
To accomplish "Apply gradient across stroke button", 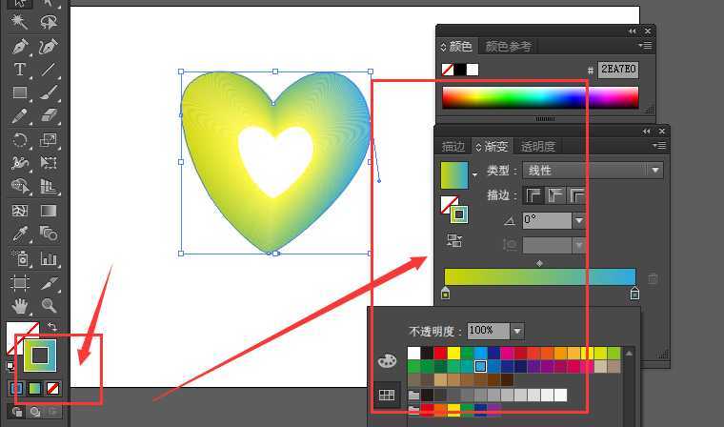I will coord(576,195).
